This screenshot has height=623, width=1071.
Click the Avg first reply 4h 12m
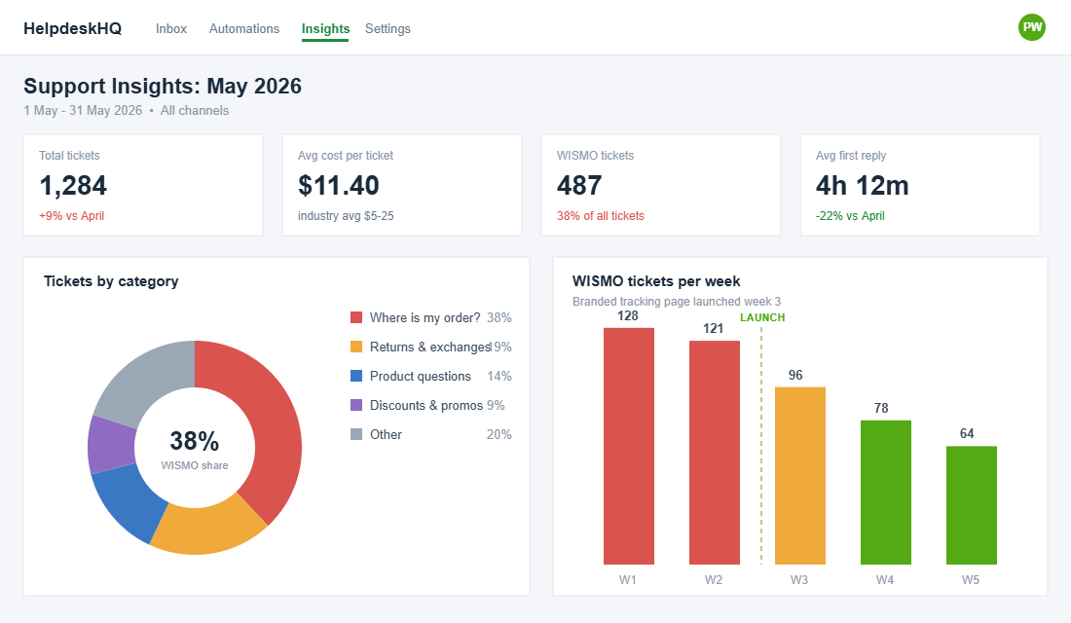pyautogui.click(x=862, y=185)
